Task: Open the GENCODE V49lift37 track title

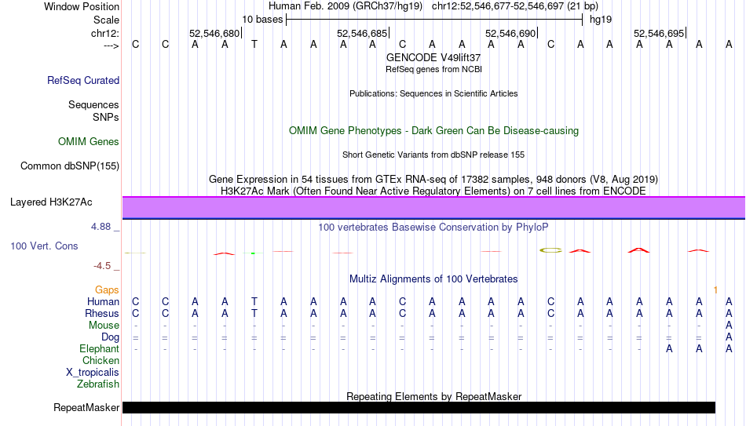Action: click(433, 57)
